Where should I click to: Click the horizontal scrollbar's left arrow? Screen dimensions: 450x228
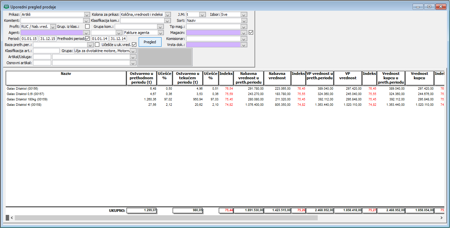pos(12,218)
